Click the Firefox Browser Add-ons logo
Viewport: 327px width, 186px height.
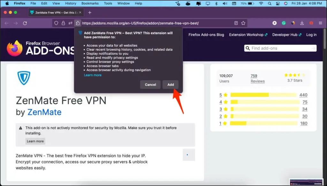(41, 48)
